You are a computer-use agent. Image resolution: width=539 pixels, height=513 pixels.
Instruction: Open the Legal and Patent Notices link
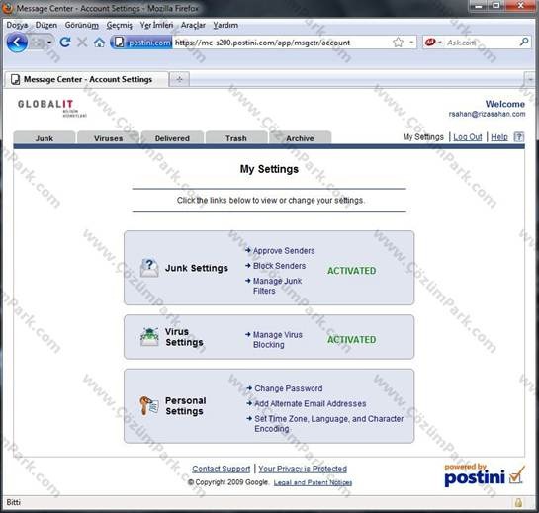(x=313, y=482)
